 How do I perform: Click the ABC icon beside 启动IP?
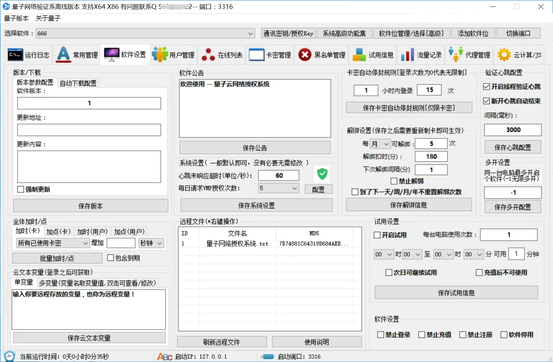point(164,357)
